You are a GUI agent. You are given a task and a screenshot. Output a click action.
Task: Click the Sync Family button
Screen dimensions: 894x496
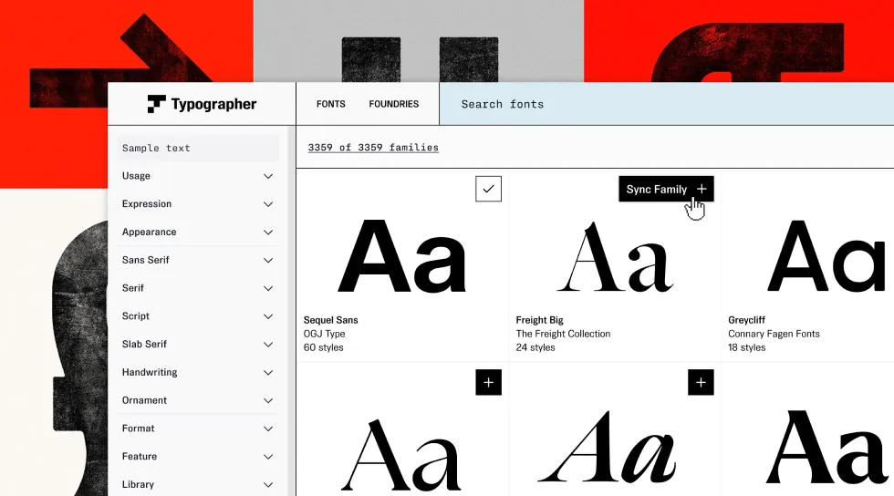pos(657,190)
